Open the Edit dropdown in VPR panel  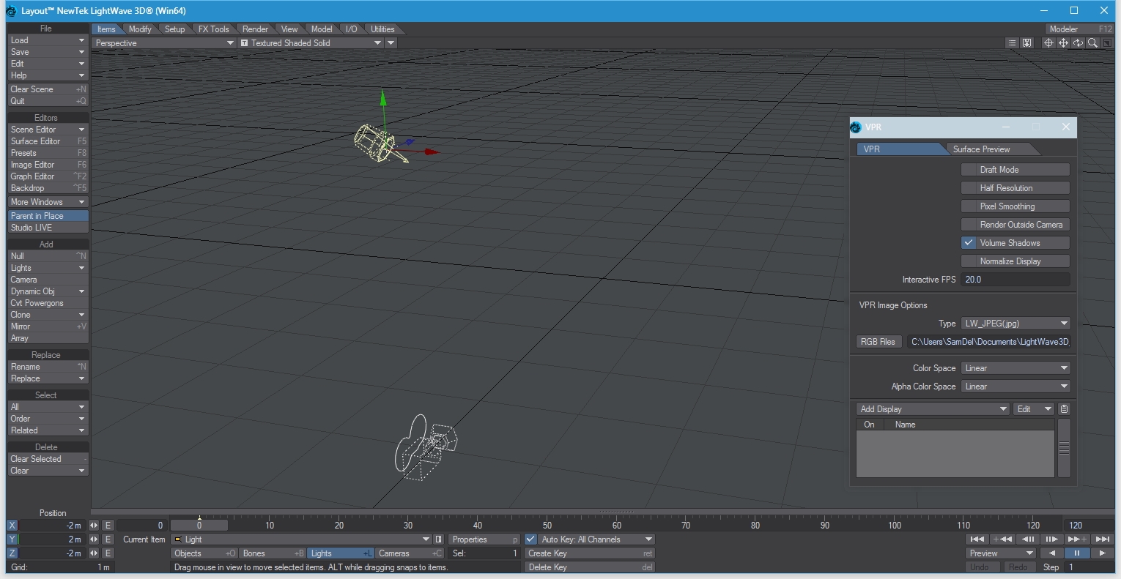[x=1034, y=409]
